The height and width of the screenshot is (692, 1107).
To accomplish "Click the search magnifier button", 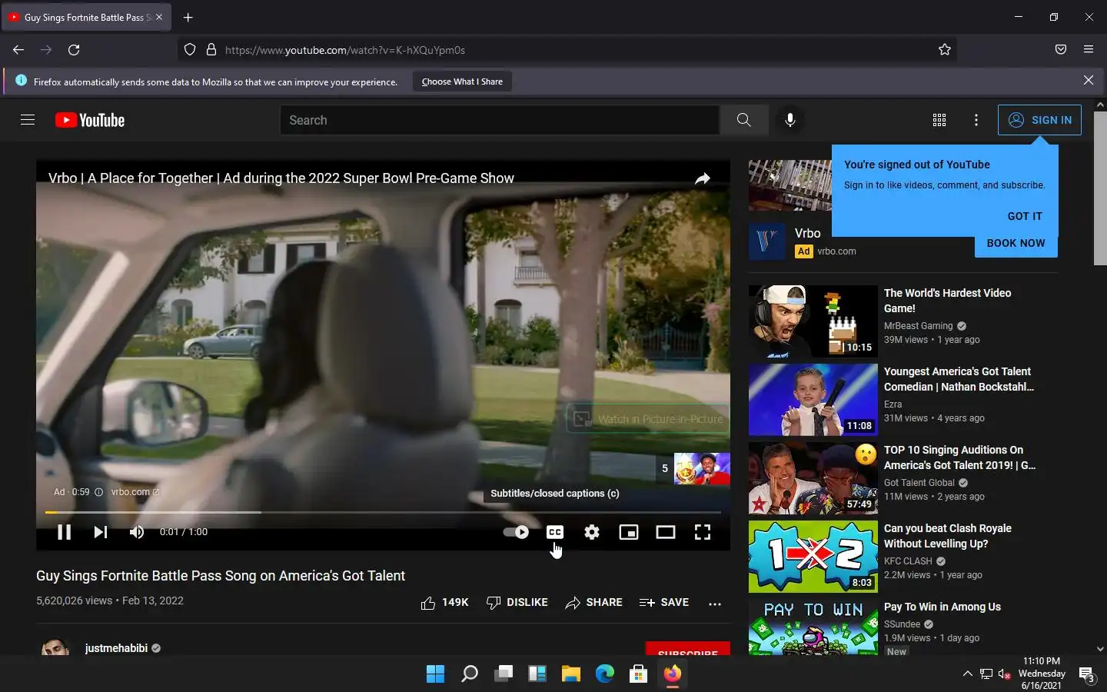I will tap(743, 120).
